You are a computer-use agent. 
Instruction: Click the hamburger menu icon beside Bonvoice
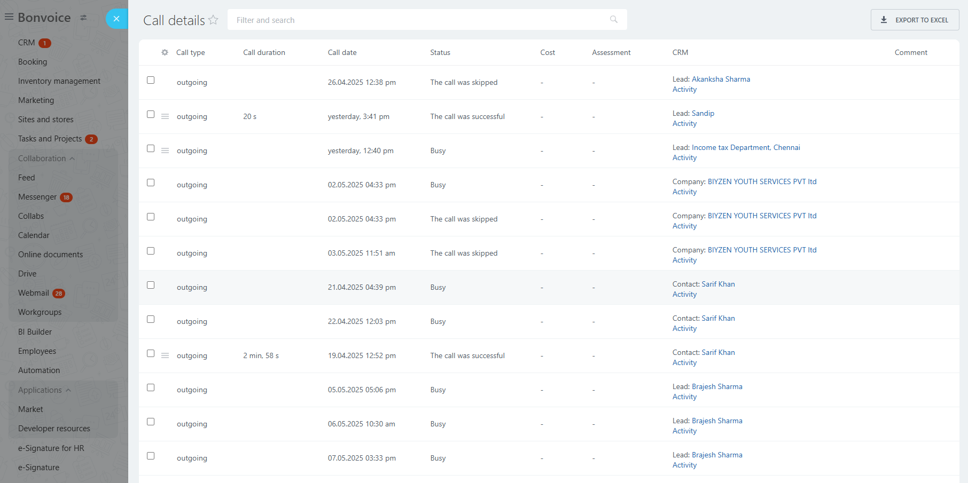tap(9, 17)
